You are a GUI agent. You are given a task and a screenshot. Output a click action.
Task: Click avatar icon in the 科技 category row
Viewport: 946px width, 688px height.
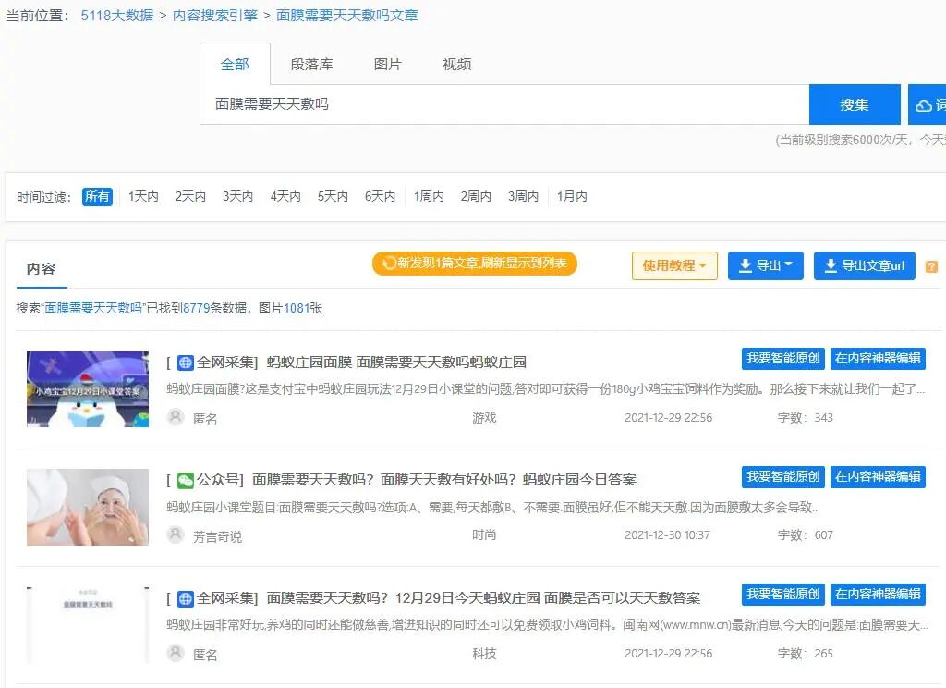(176, 653)
